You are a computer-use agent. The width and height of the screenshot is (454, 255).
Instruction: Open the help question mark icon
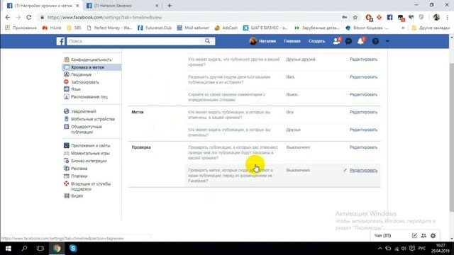[375, 41]
